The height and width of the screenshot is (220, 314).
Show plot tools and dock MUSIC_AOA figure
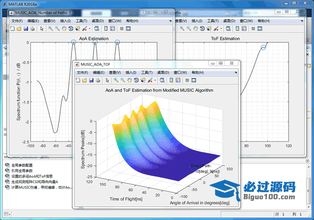click(x=128, y=29)
